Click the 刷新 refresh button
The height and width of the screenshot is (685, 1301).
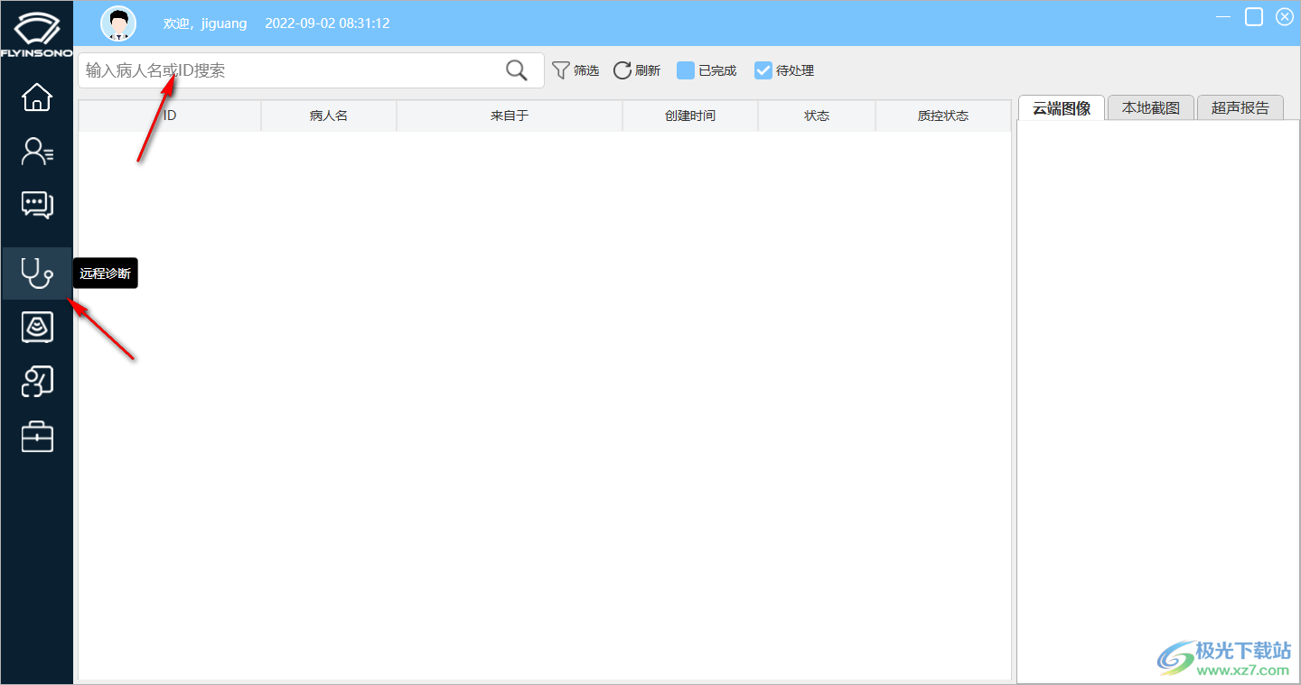(637, 70)
